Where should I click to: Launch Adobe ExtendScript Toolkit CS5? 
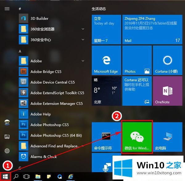52,93
